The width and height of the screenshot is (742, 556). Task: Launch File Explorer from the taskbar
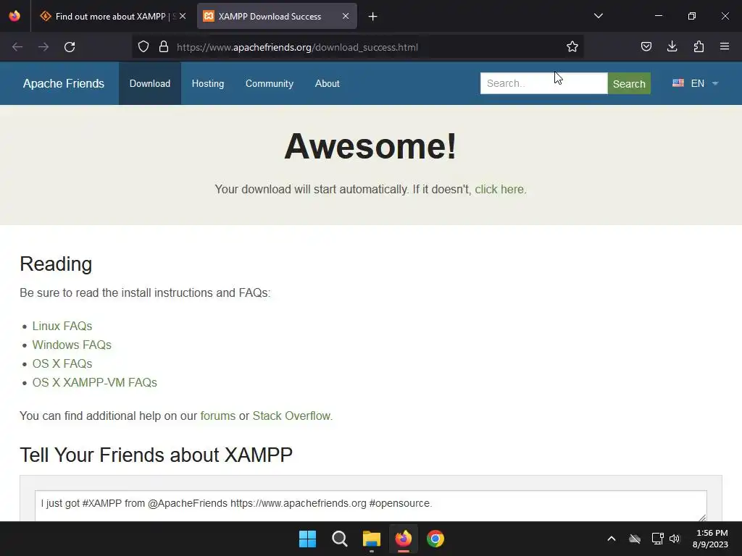tap(372, 539)
